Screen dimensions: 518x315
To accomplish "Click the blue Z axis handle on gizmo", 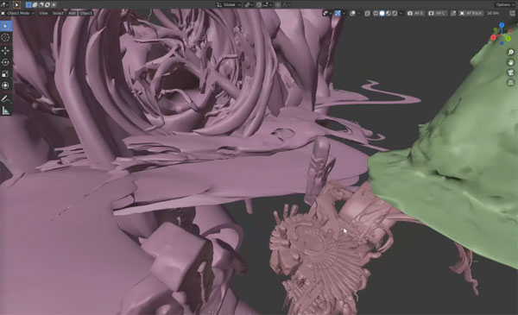I will point(502,25).
